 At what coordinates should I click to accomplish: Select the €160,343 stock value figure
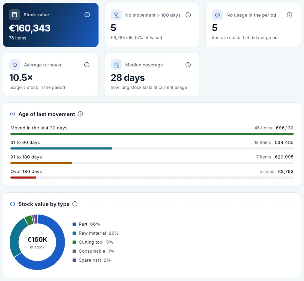(x=30, y=28)
